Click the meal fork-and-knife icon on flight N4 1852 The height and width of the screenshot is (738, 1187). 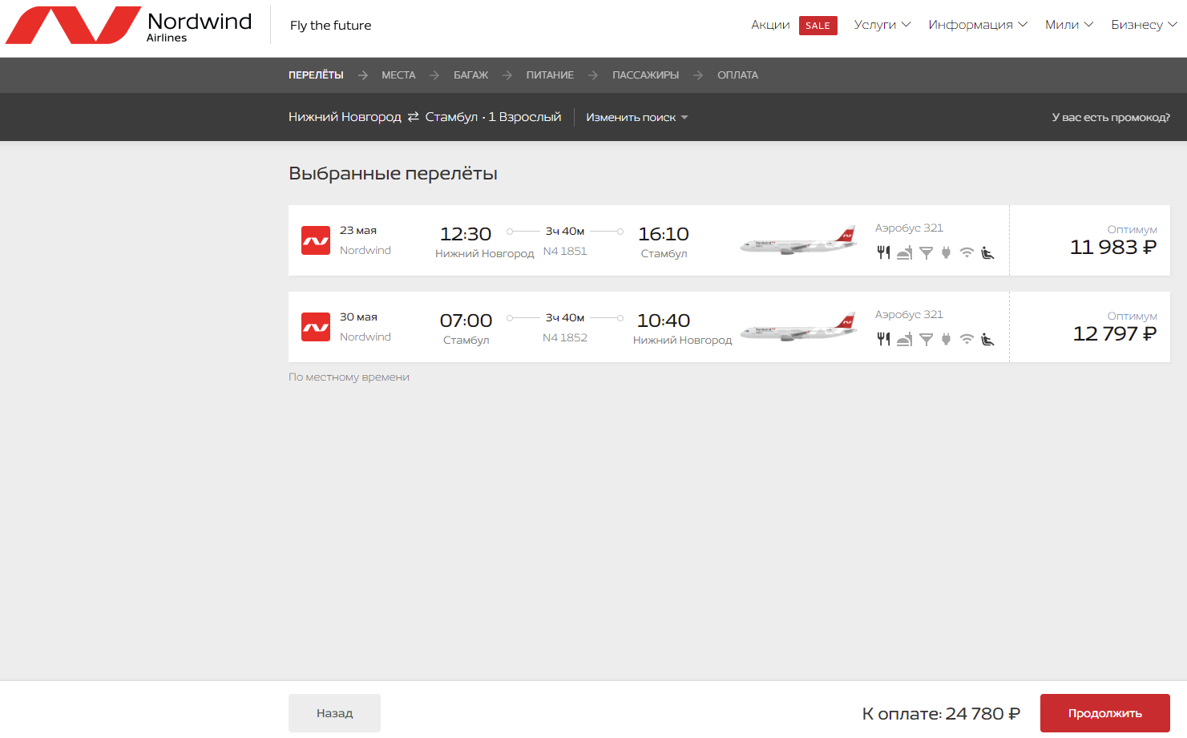click(883, 339)
